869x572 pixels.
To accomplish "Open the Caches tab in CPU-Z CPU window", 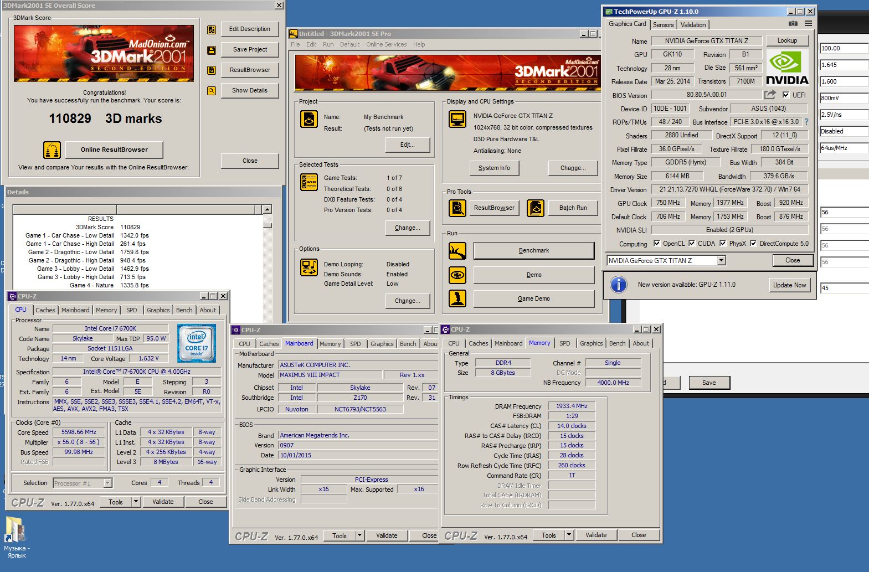I will pos(45,310).
